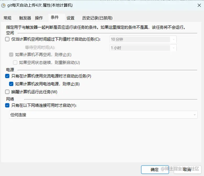Click the clock icon in title bar
Viewport: 204px width, 176px height.
(x=3, y=5)
